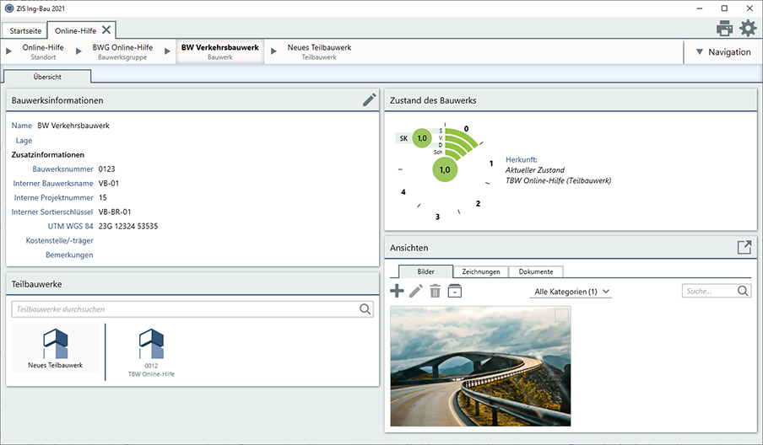Open Ansichten panel in external window
The width and height of the screenshot is (763, 445).
coord(744,248)
